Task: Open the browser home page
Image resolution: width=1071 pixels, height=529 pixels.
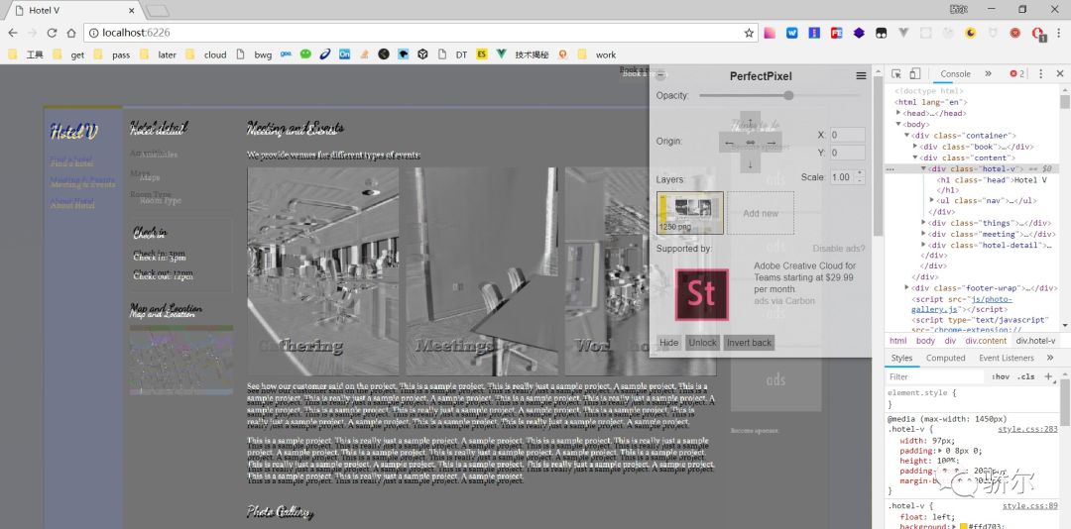Action: point(71,33)
